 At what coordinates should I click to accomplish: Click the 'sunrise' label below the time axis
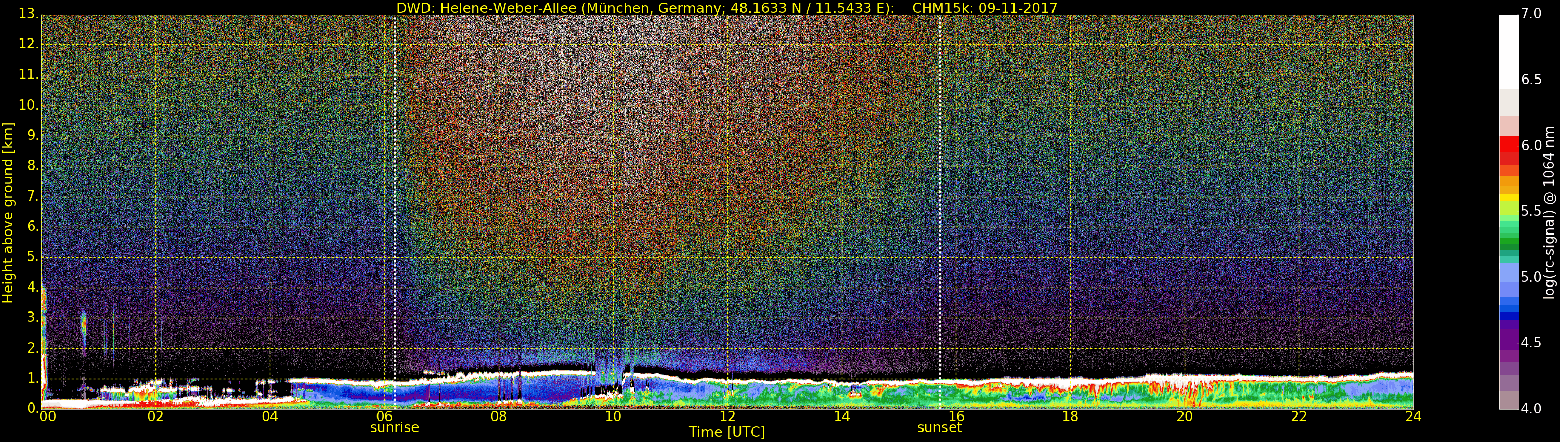(394, 427)
